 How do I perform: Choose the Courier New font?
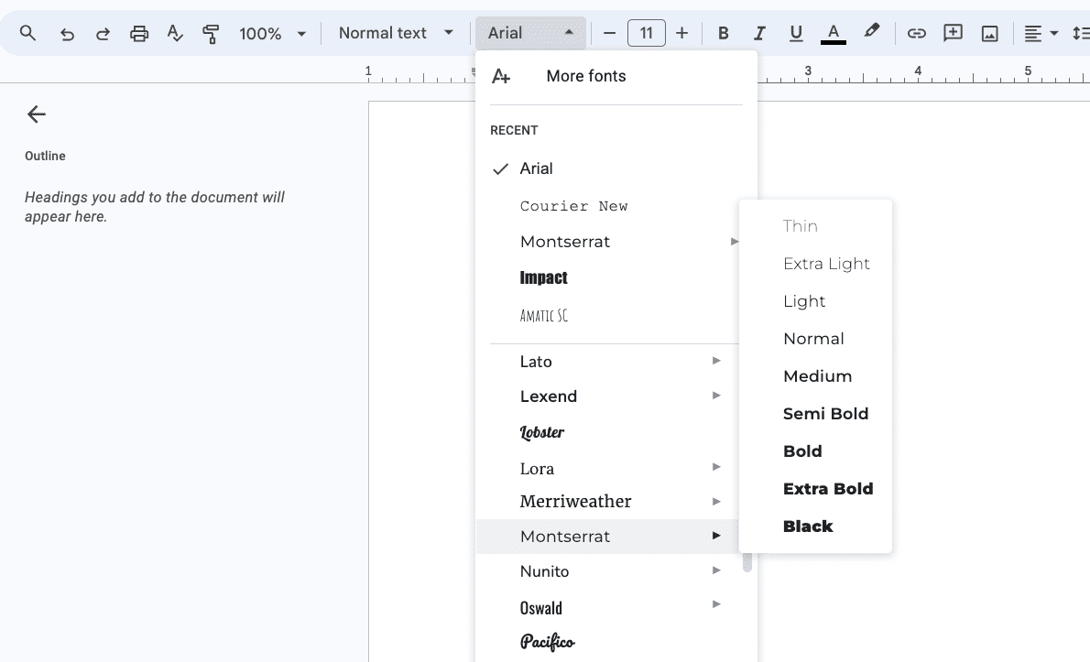point(573,206)
